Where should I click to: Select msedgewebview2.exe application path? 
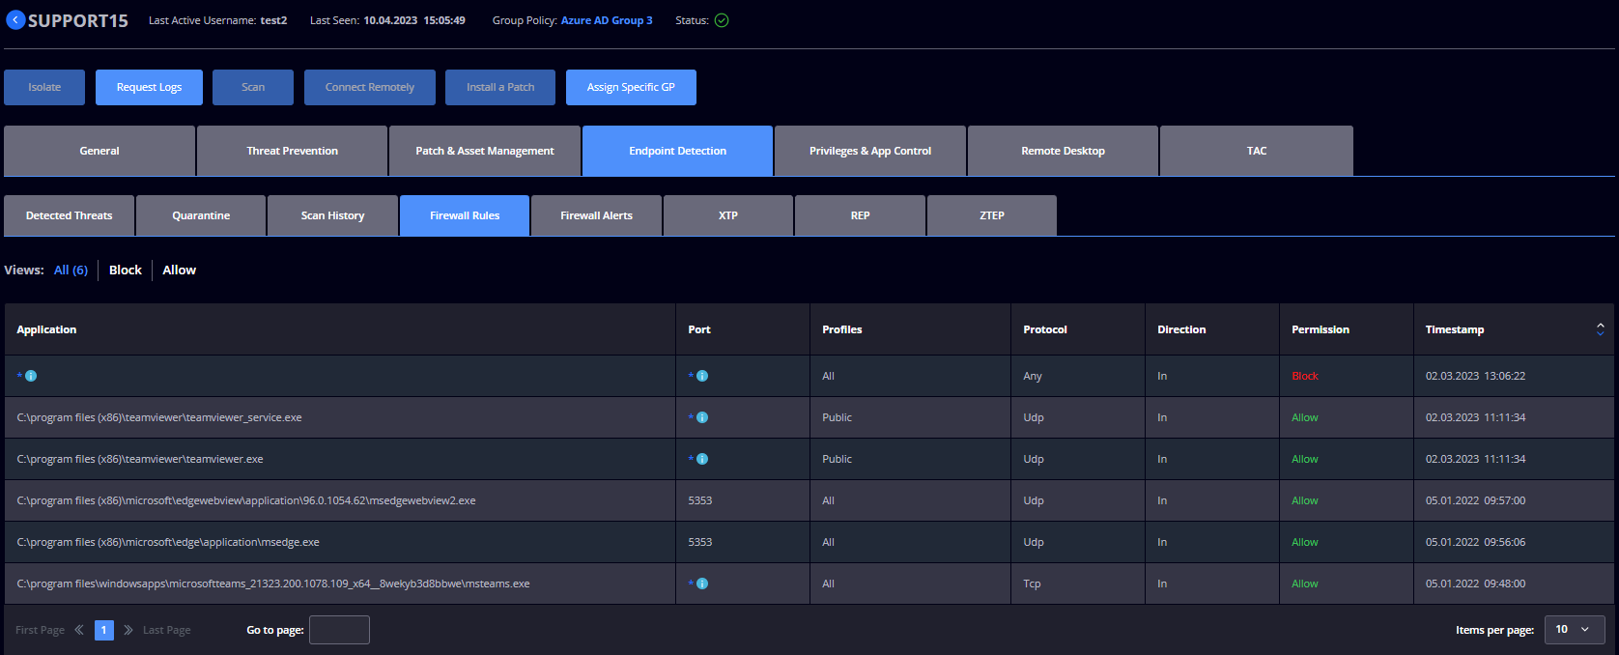[x=246, y=500]
